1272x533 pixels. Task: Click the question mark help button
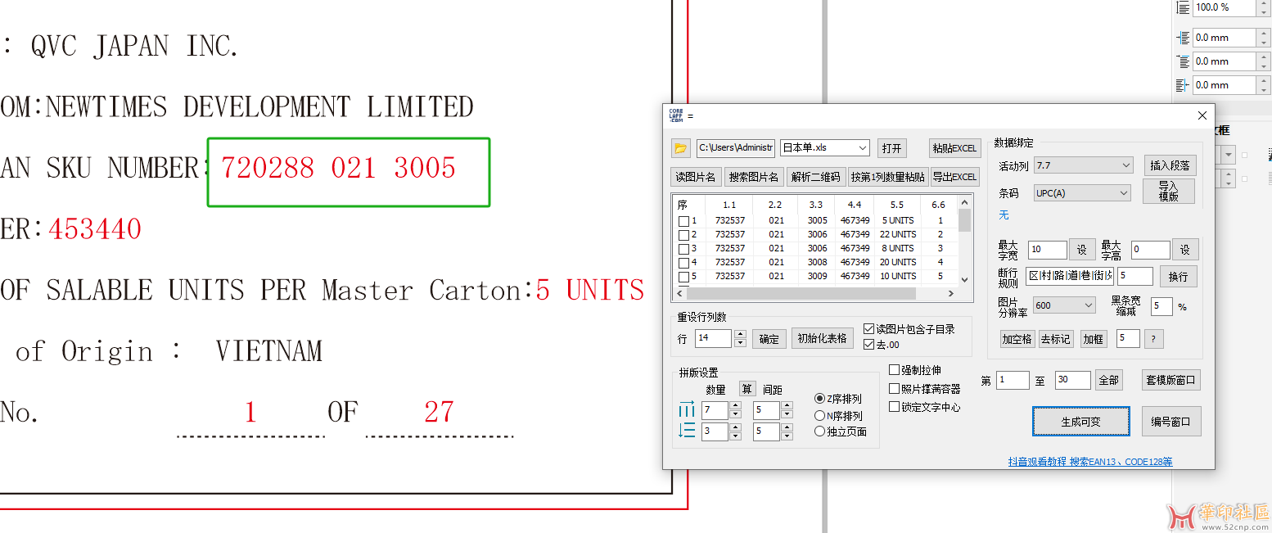[x=1153, y=339]
